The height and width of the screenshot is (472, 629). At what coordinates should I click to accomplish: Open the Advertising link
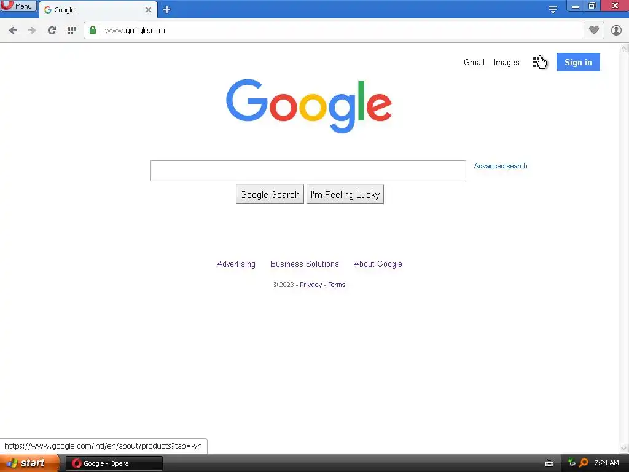point(236,264)
